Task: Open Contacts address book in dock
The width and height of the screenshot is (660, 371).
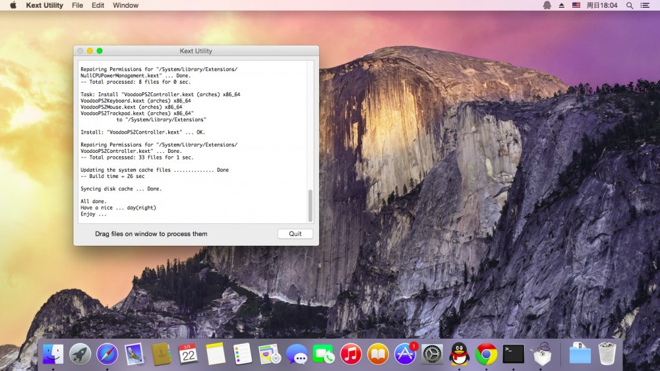Action: pyautogui.click(x=161, y=354)
